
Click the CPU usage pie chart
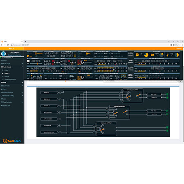pyautogui.click(x=146, y=55)
